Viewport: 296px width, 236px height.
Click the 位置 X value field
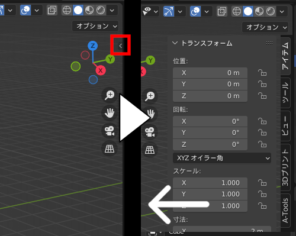coord(210,73)
